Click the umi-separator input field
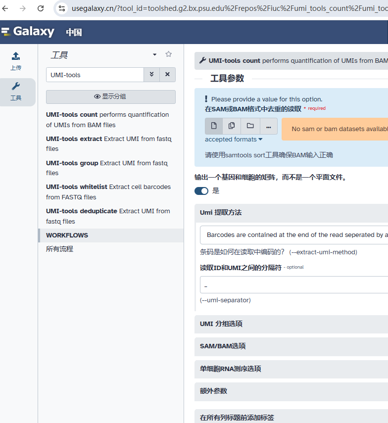The image size is (388, 423). point(294,284)
